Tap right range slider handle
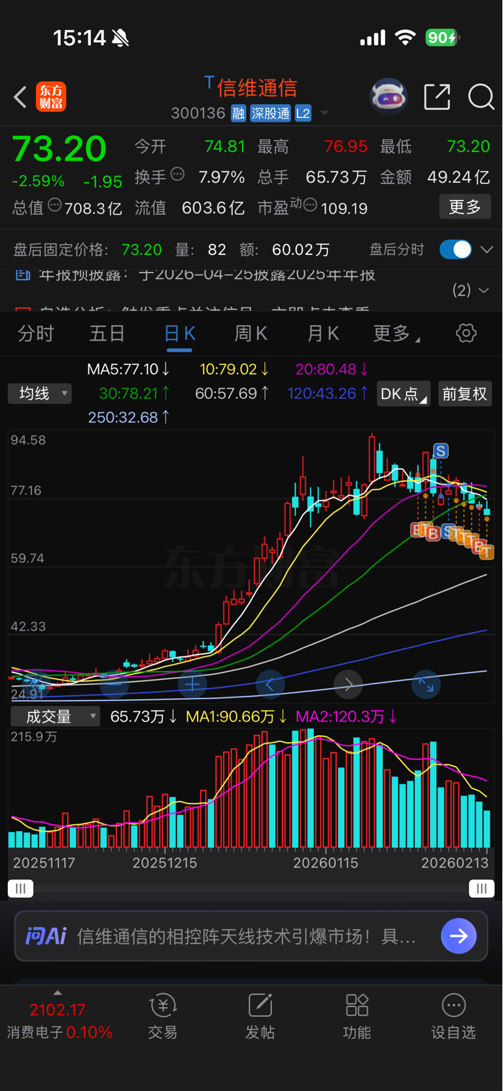 click(481, 889)
